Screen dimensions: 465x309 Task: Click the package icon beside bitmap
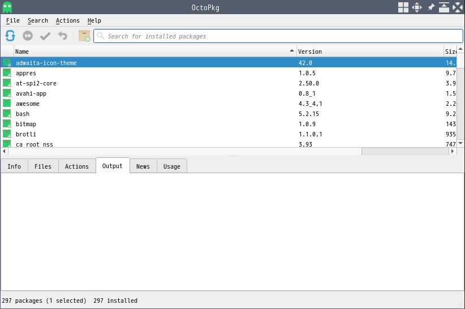[7, 124]
